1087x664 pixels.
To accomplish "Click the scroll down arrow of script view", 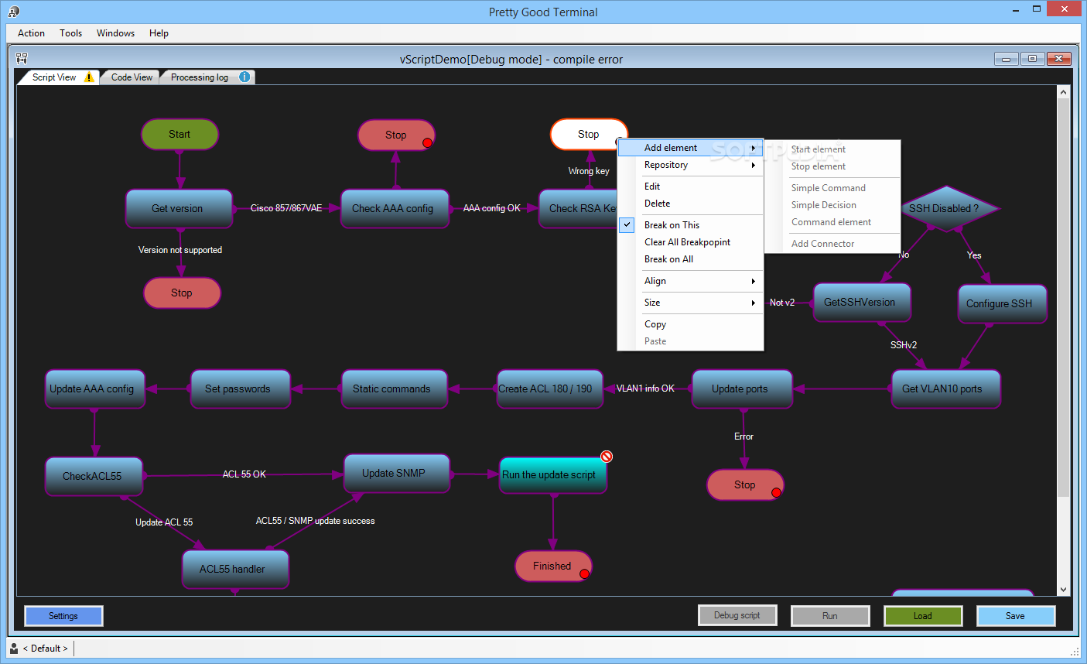I will (x=1063, y=590).
